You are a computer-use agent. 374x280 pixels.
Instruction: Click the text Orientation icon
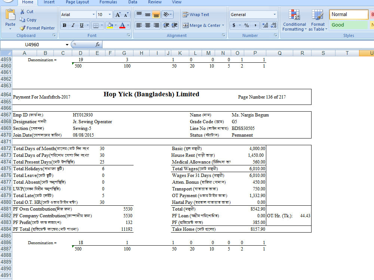click(x=167, y=15)
